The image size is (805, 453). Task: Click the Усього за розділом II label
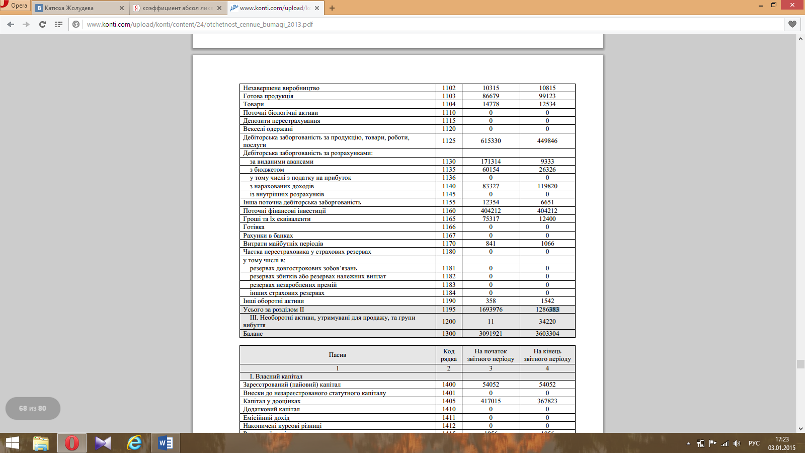(274, 310)
